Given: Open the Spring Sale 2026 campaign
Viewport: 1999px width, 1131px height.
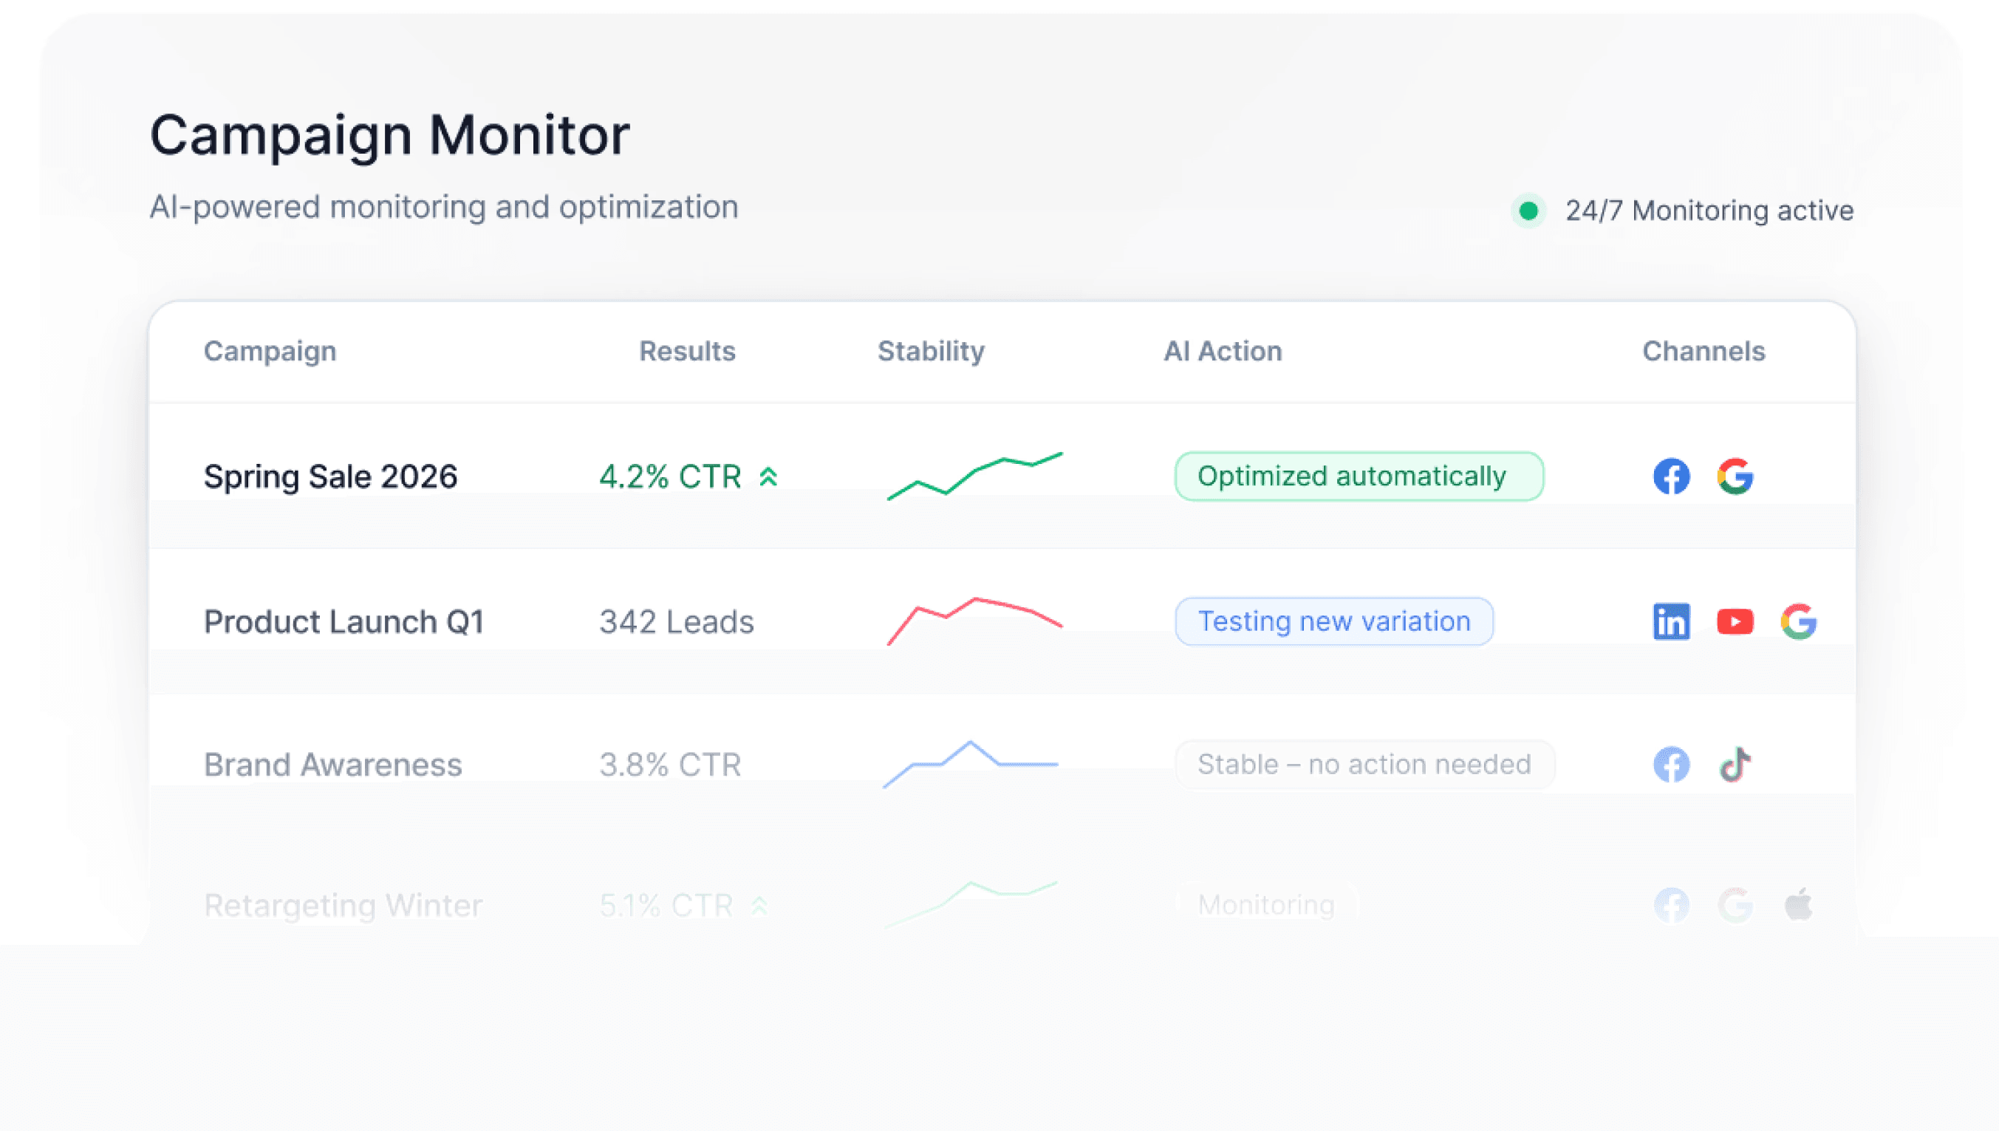Looking at the screenshot, I should pos(330,476).
